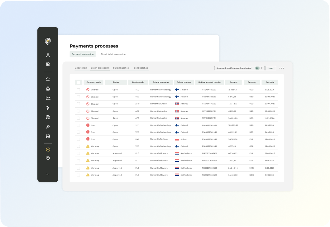This screenshot has width=330, height=227.
Task: Check the row with amount 54 346,44
Action: pyautogui.click(x=79, y=168)
